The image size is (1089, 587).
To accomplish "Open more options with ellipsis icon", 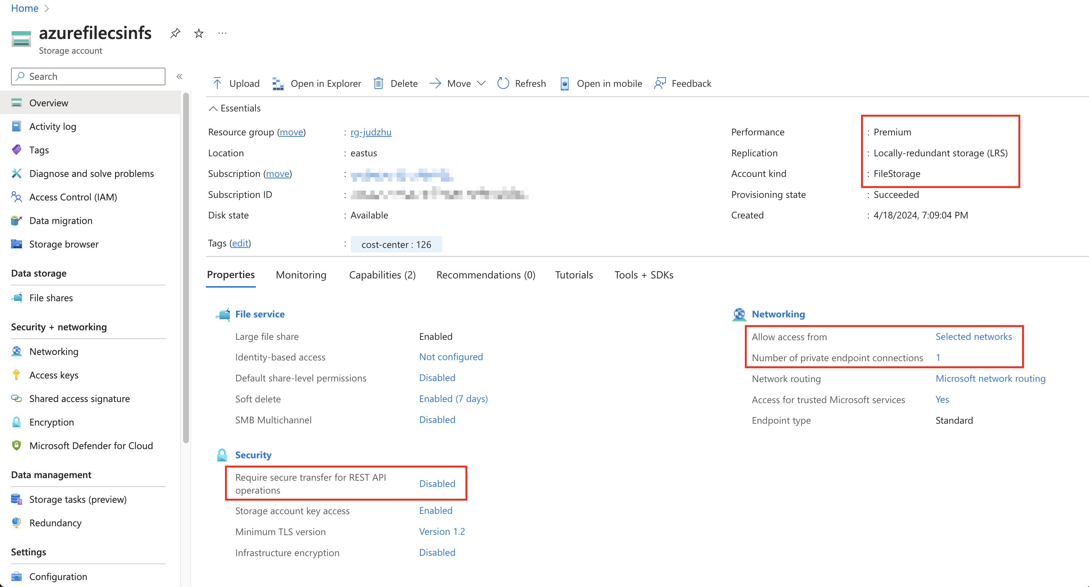I will point(222,33).
